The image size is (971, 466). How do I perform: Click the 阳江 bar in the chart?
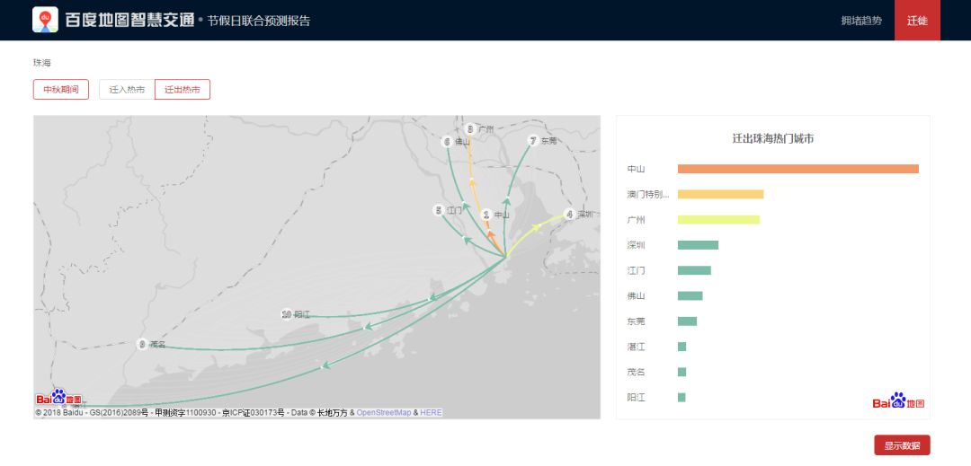pyautogui.click(x=681, y=398)
